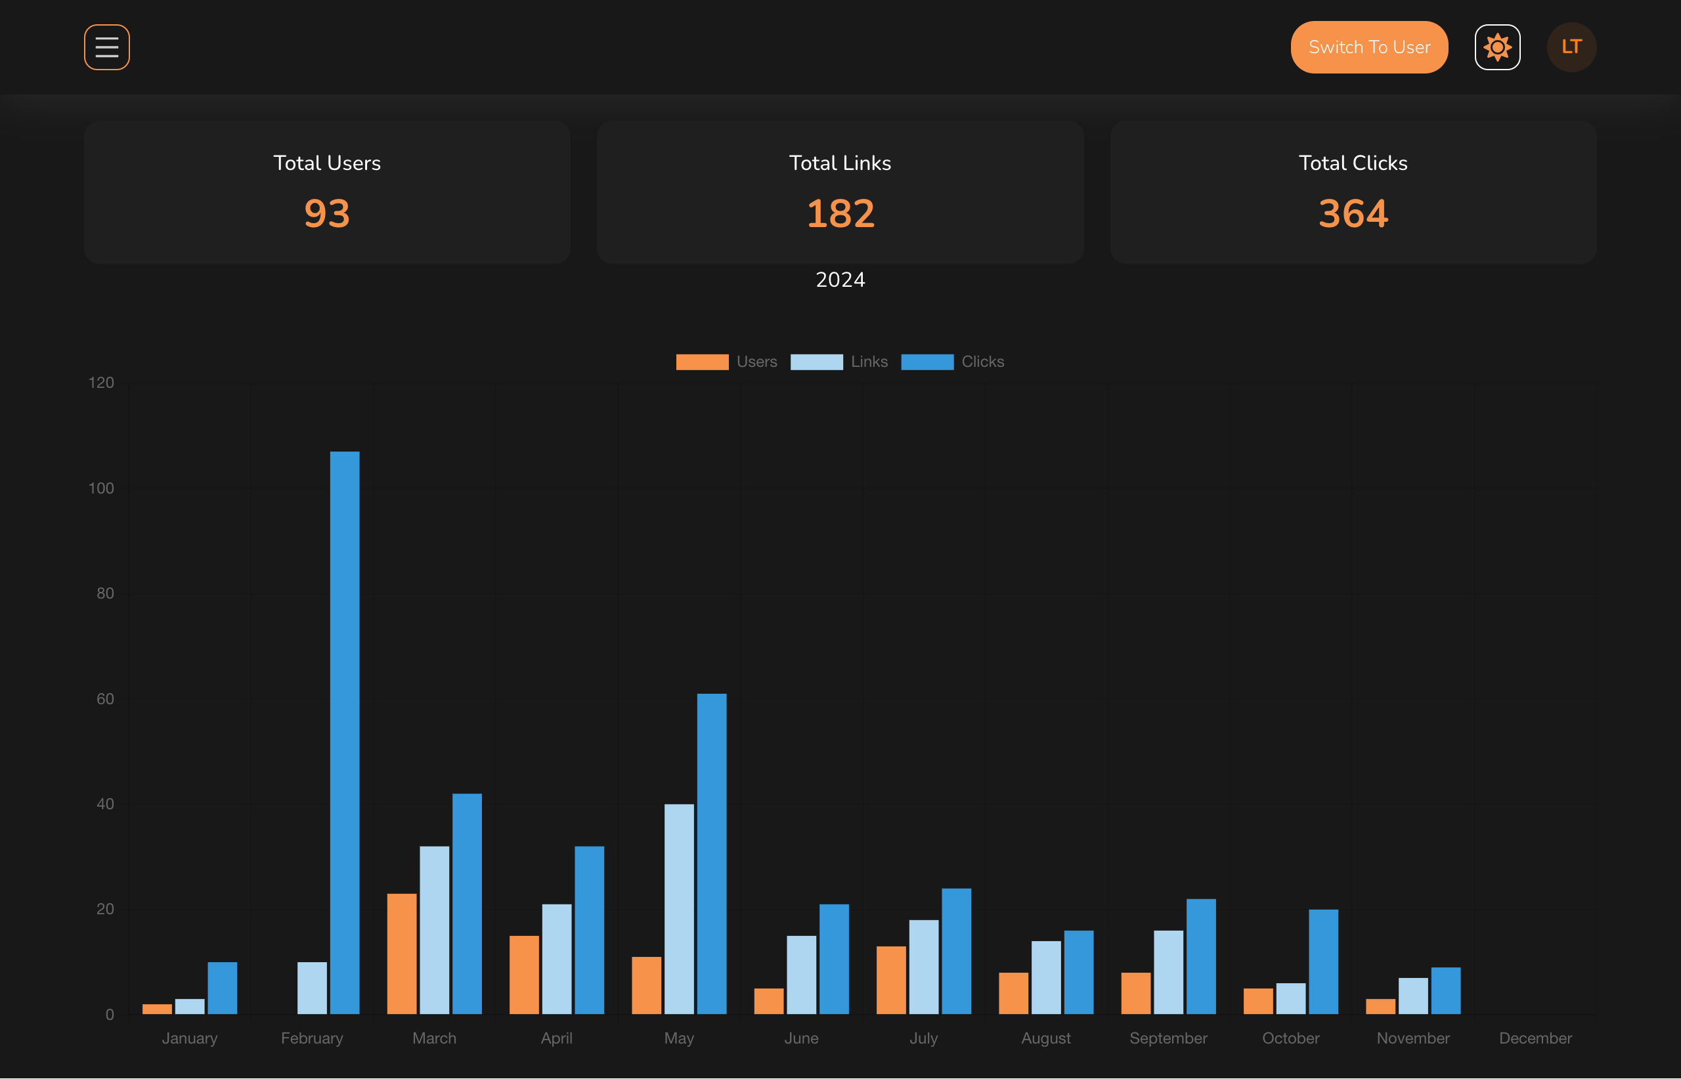Click the December axis label
Image resolution: width=1681 pixels, height=1079 pixels.
point(1535,1038)
